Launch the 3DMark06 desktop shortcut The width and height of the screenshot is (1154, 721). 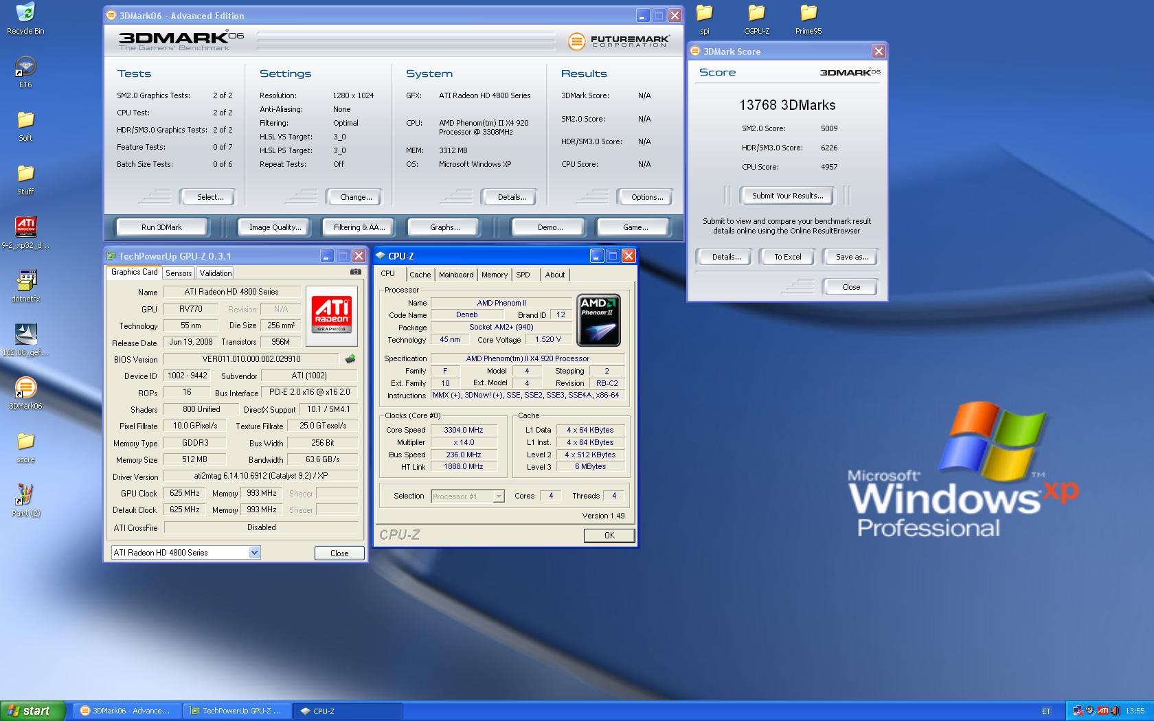pos(25,393)
